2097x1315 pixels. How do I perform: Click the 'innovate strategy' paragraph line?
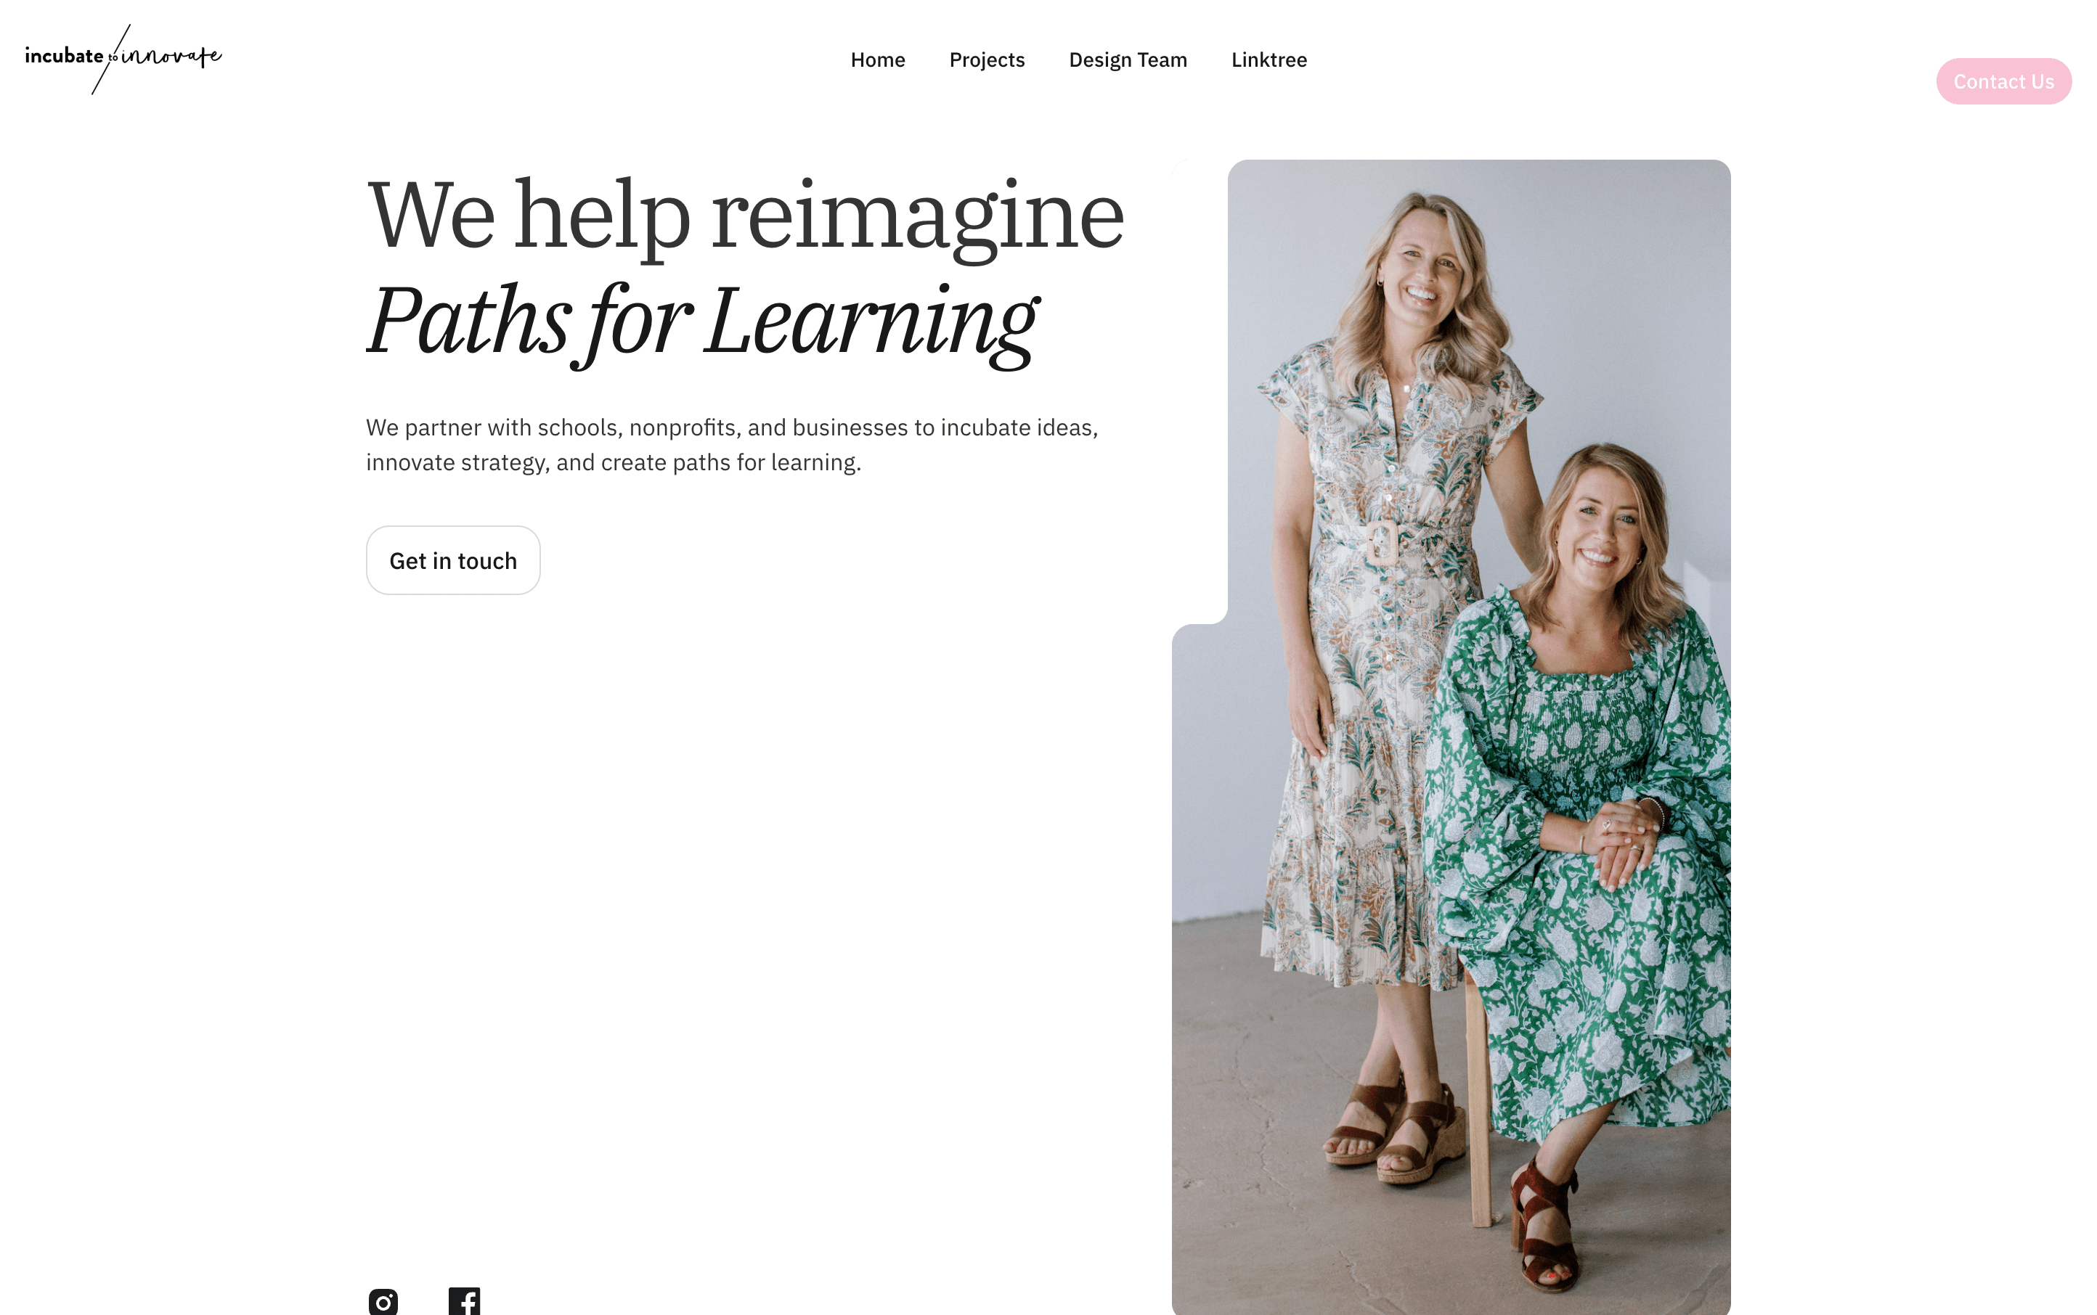[613, 463]
